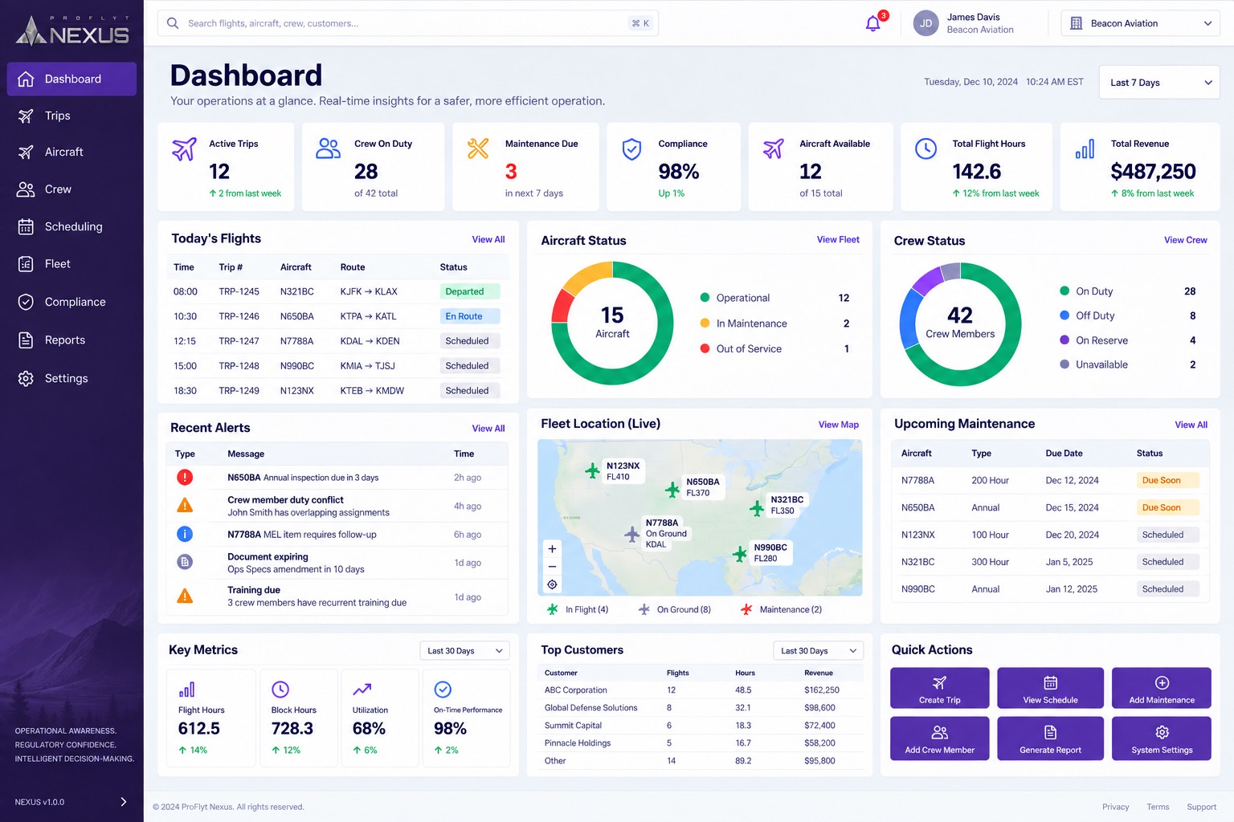Click View All for Recent Alerts
This screenshot has width=1234, height=822.
[488, 429]
